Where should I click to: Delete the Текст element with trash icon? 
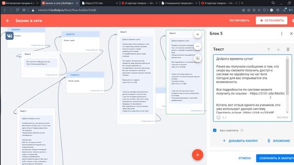click(x=288, y=49)
